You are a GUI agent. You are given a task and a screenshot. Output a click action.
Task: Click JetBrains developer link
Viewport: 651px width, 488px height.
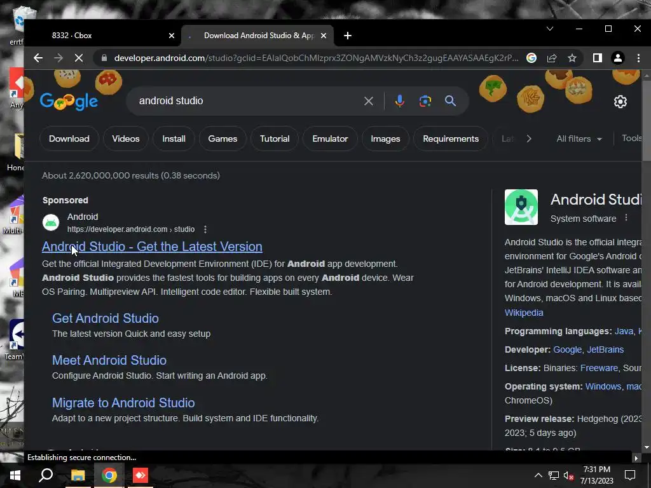(605, 349)
